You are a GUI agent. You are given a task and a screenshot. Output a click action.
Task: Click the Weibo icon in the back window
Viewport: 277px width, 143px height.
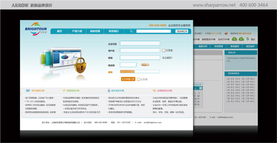point(226,33)
